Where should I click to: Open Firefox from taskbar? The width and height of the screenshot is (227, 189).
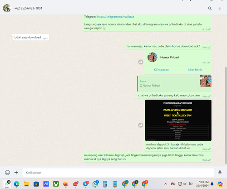pos(66,184)
